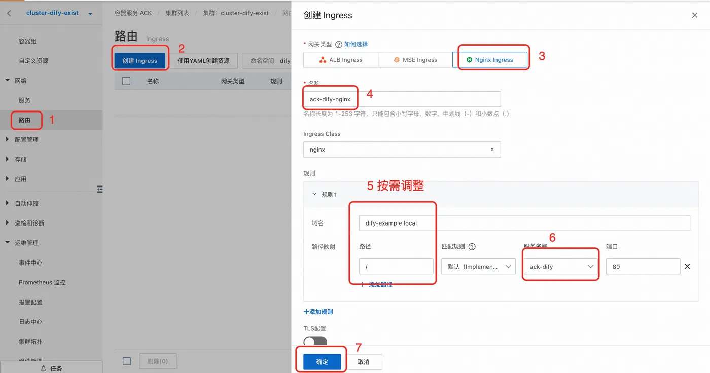Open the 匹配规则 dropdown
Screen dimensions: 710x373
point(478,267)
